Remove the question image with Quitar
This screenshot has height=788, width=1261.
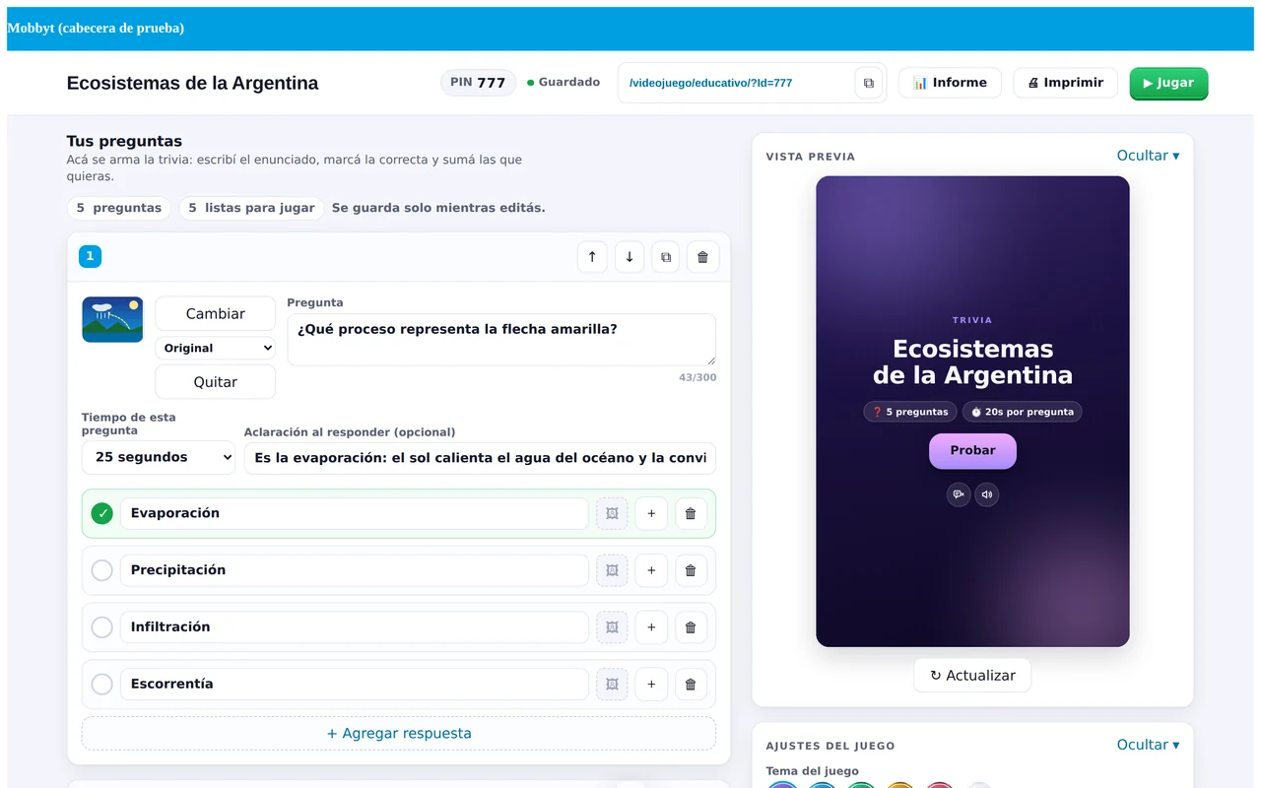[x=215, y=381]
